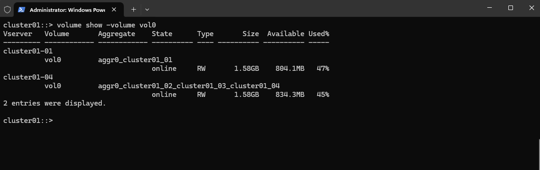Click the Vserver column header

(x=17, y=34)
